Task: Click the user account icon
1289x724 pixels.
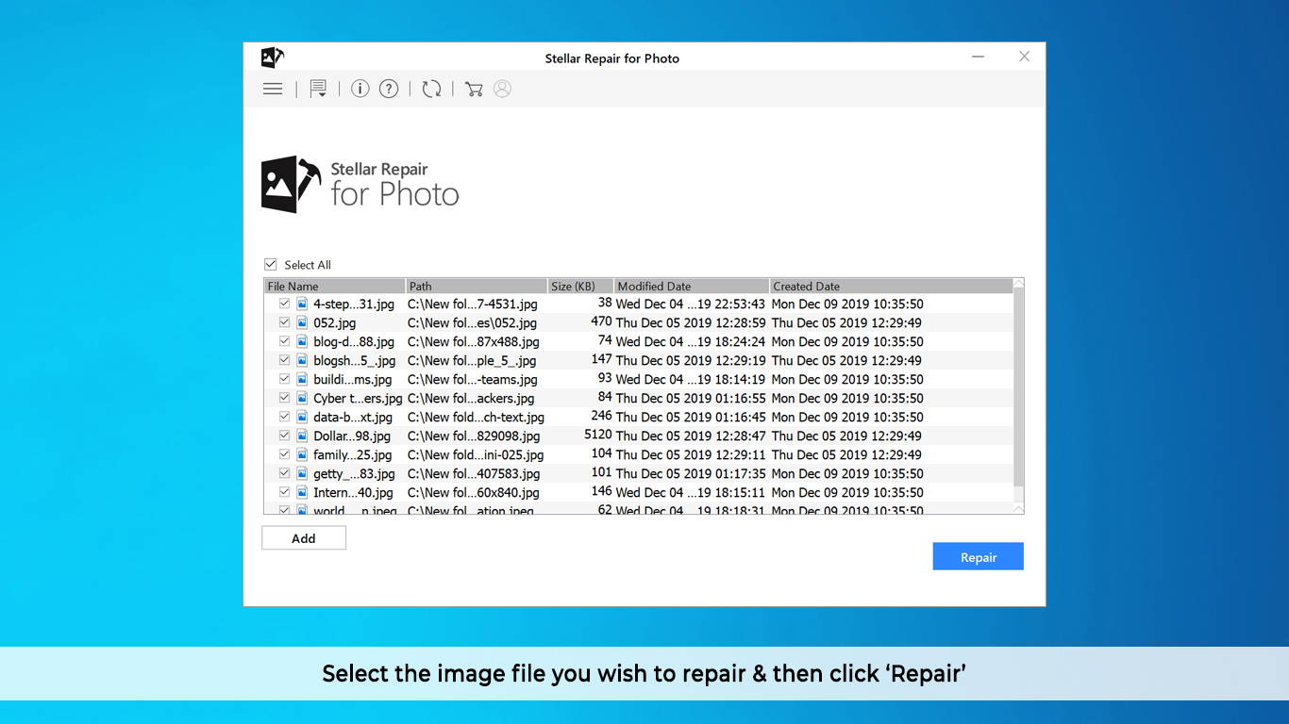Action: (x=502, y=89)
